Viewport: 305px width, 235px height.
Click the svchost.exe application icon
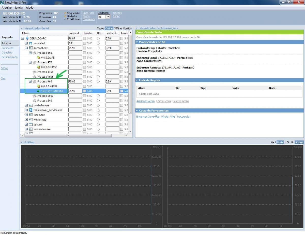[31, 48]
